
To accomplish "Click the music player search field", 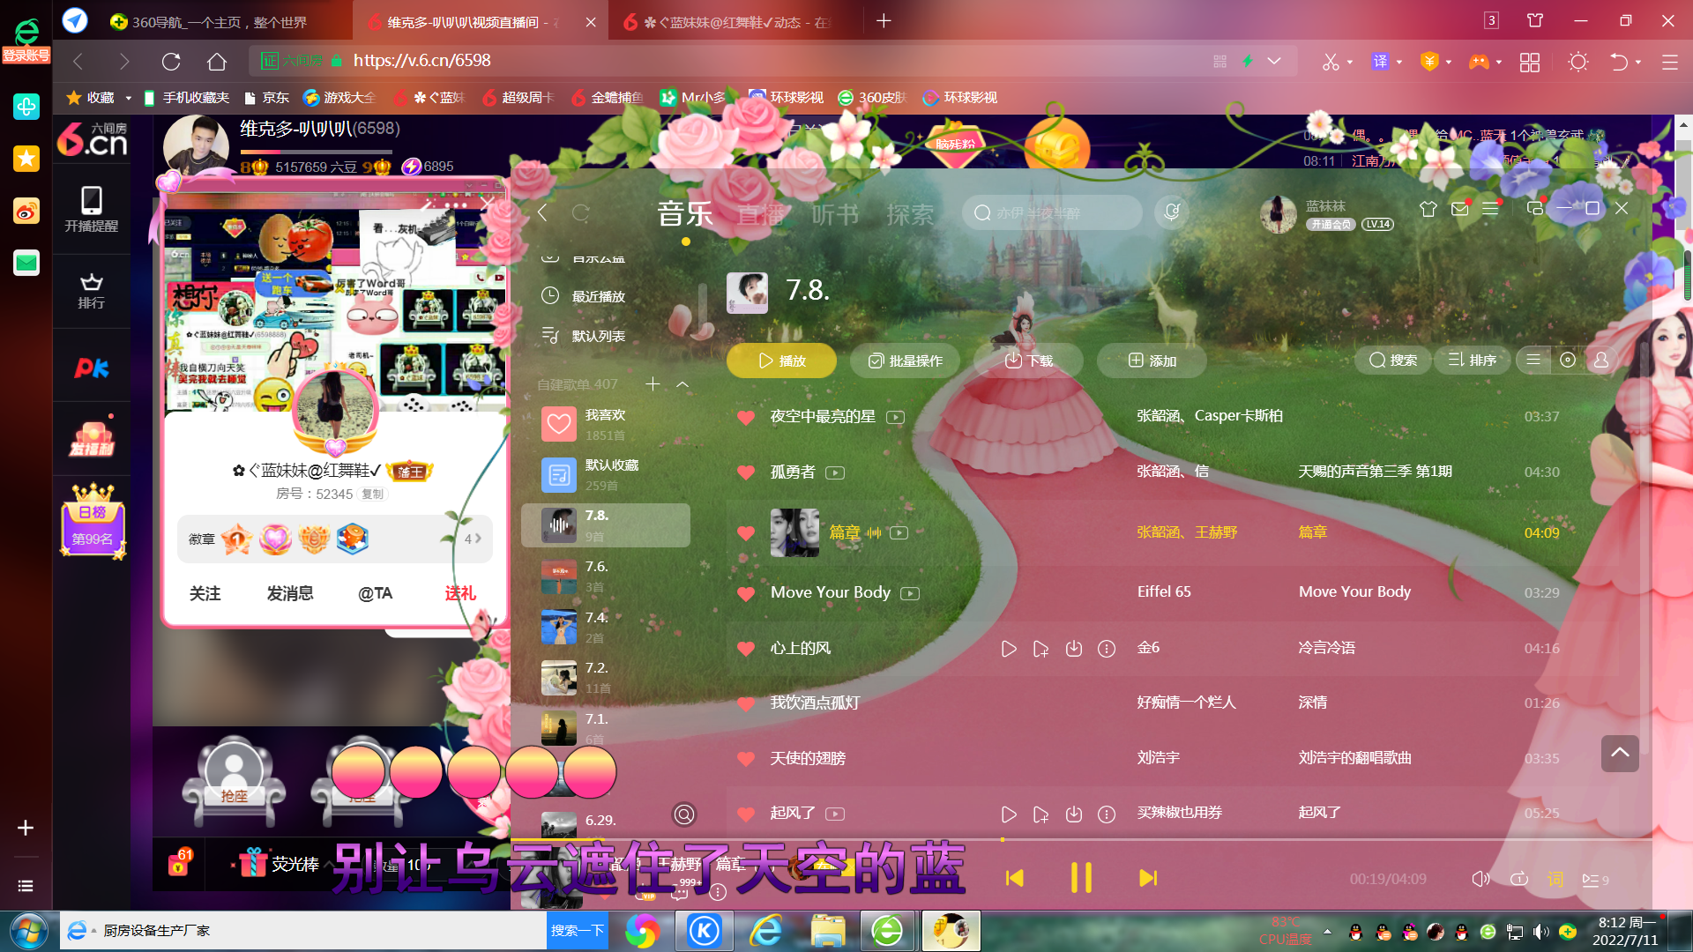I will 1052,212.
